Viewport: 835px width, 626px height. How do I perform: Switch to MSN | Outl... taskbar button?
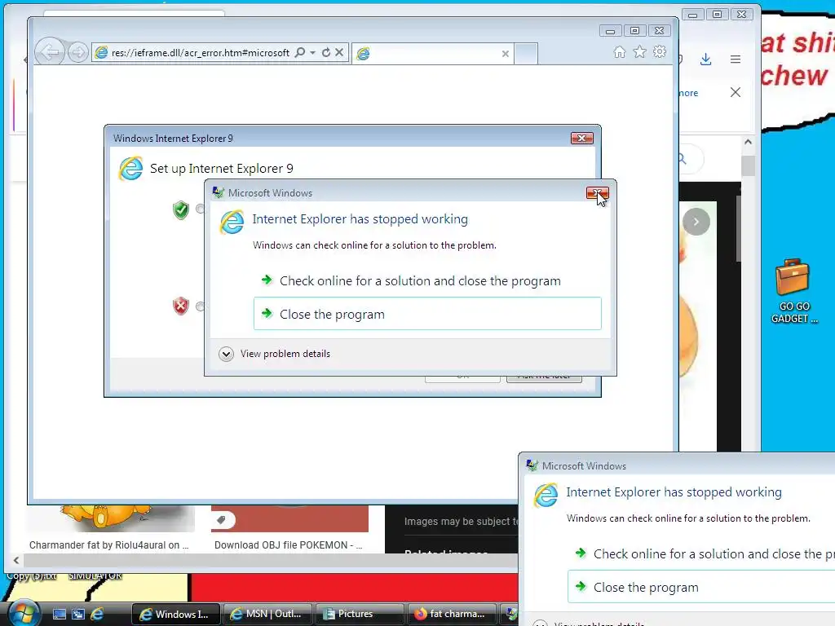click(267, 614)
